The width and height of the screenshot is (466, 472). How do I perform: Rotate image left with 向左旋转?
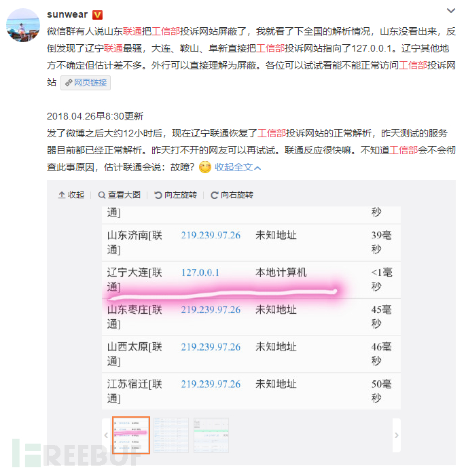176,195
